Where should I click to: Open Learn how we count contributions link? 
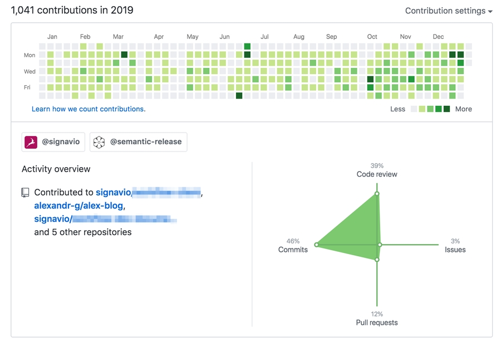click(x=89, y=109)
